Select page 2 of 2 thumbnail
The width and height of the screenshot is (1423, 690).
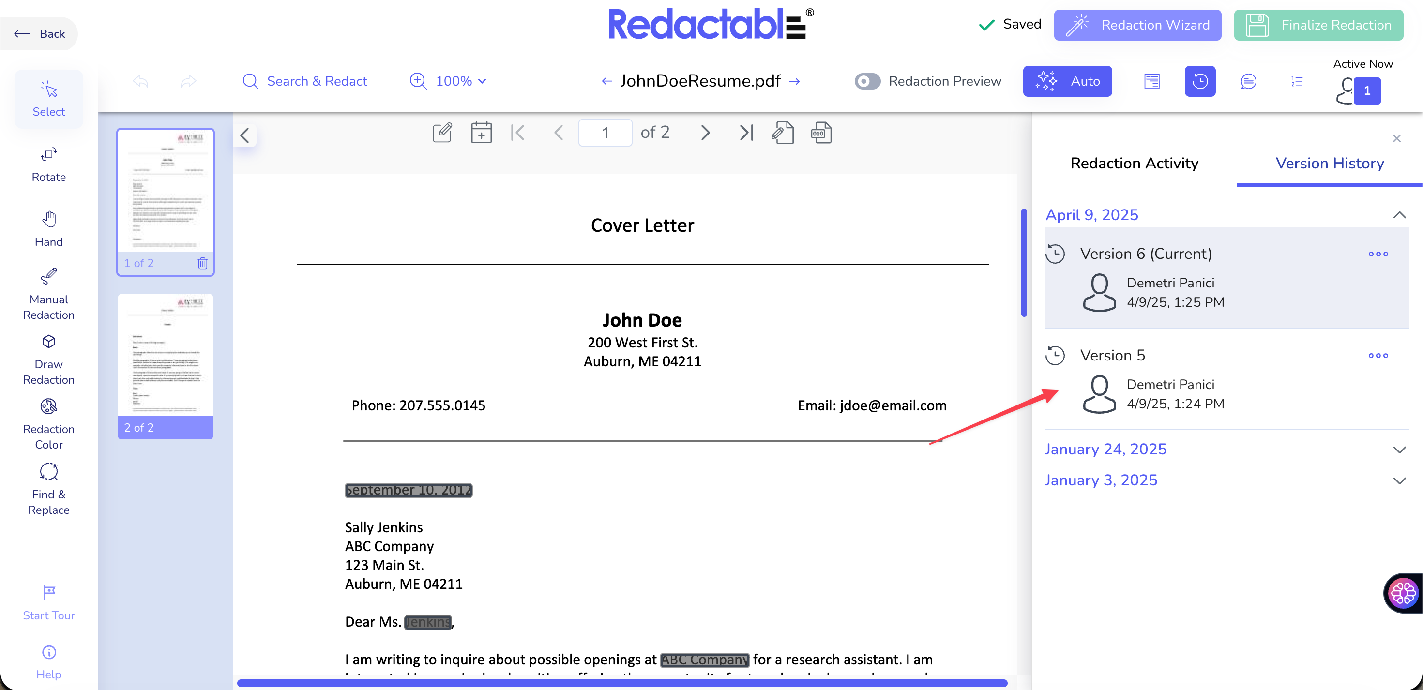pos(165,366)
